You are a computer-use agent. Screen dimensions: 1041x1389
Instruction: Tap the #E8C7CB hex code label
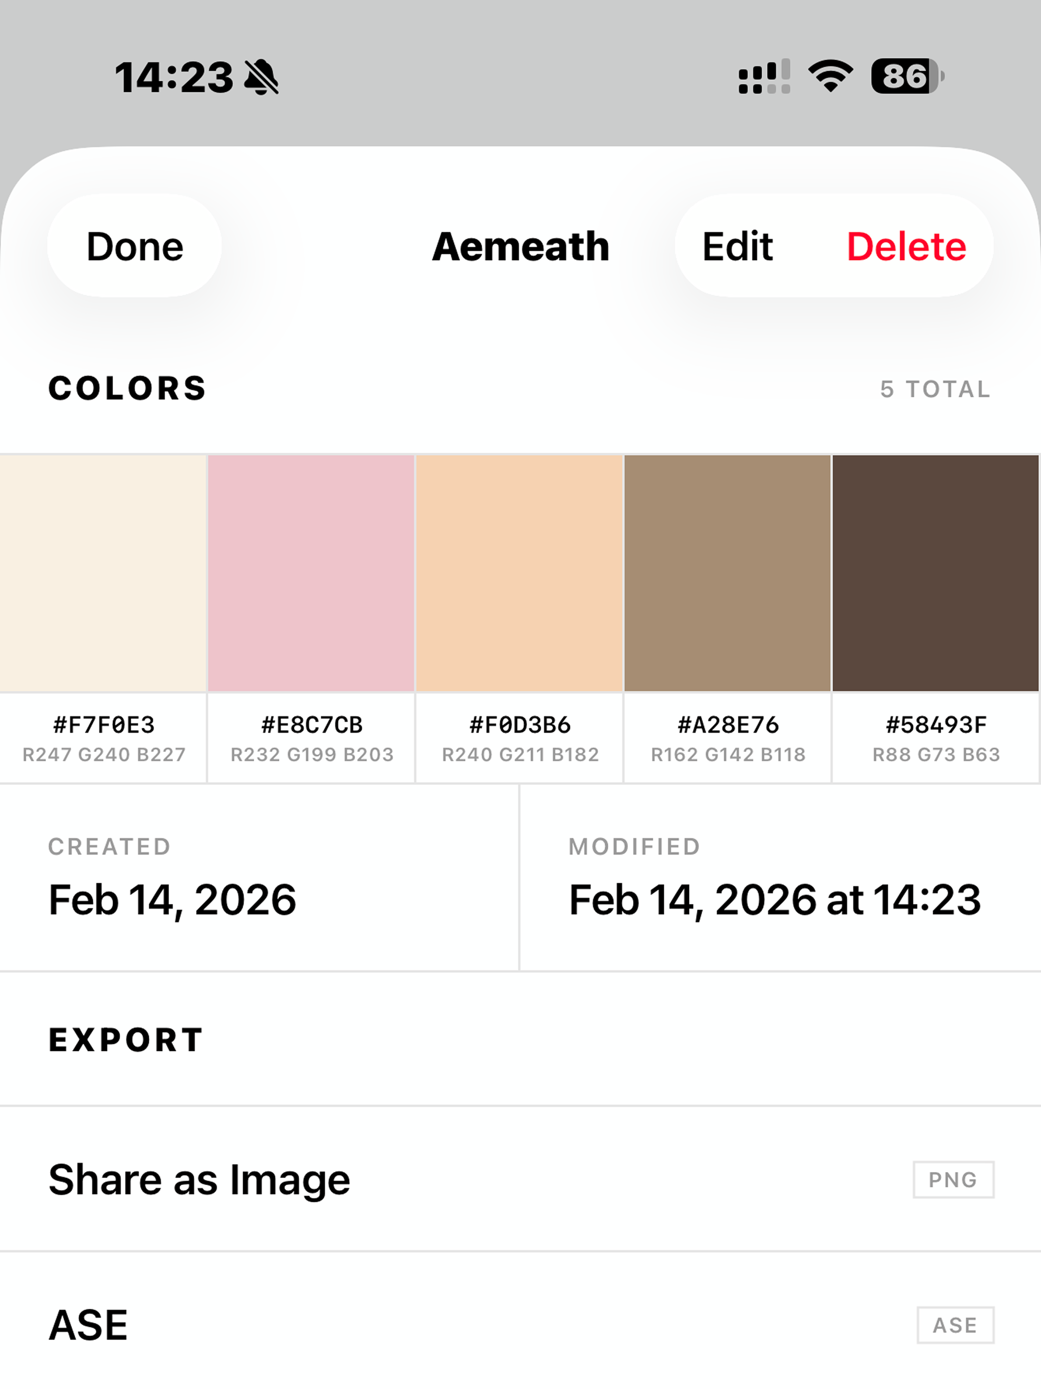312,725
